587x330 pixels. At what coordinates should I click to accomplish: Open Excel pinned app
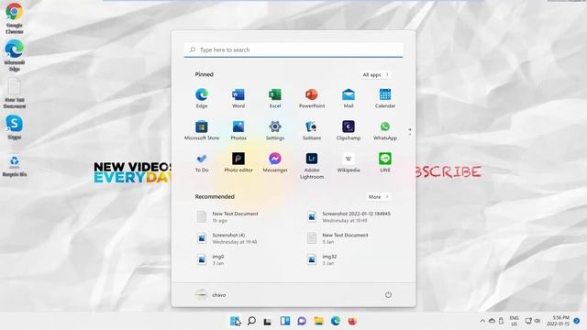pyautogui.click(x=275, y=98)
